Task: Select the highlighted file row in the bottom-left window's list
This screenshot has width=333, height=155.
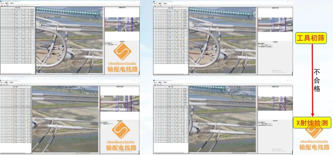Action: point(16,107)
